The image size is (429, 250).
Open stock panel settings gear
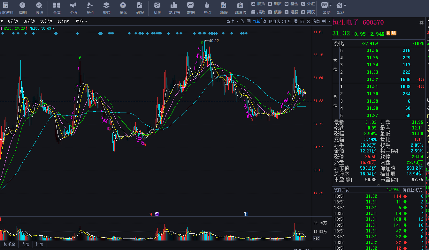coord(421,23)
